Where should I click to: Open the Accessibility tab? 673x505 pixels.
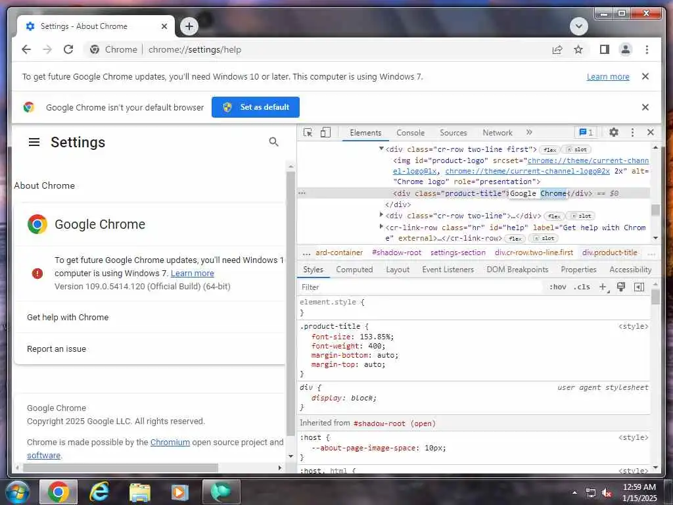coord(630,270)
